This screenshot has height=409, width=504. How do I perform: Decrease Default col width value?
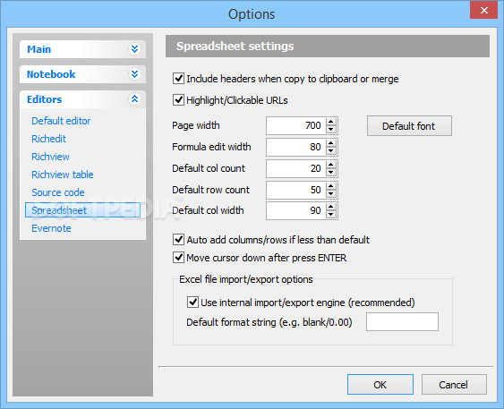[x=331, y=214]
